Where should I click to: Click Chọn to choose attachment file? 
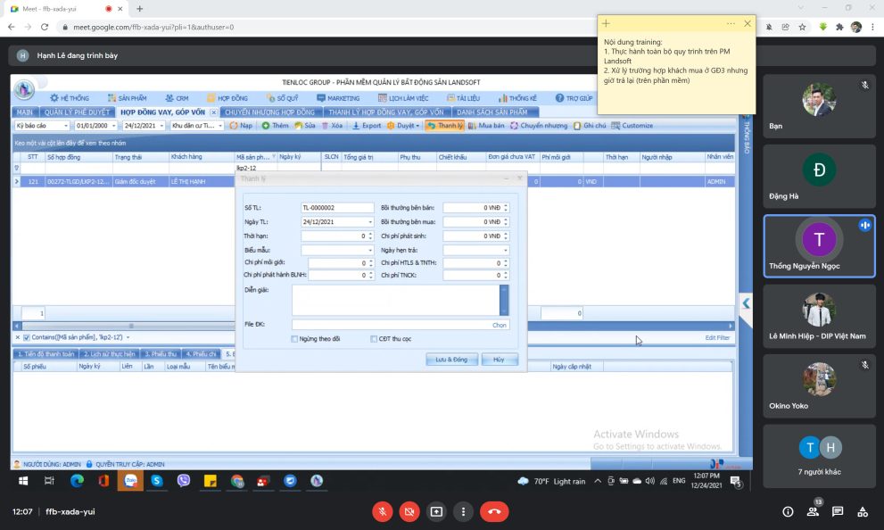pos(499,325)
